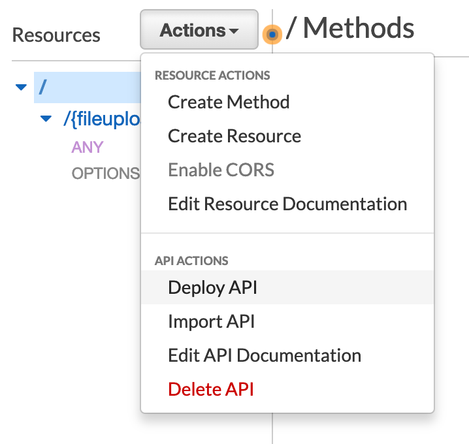Collapse the /{fileupload} resource arrow
The width and height of the screenshot is (469, 444).
[x=46, y=119]
